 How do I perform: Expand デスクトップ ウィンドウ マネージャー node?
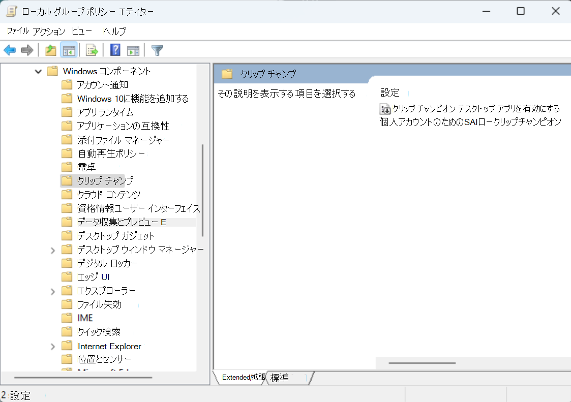click(x=53, y=250)
